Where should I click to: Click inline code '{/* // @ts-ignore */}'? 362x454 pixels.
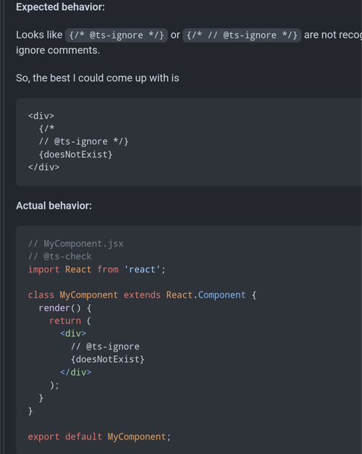[242, 35]
